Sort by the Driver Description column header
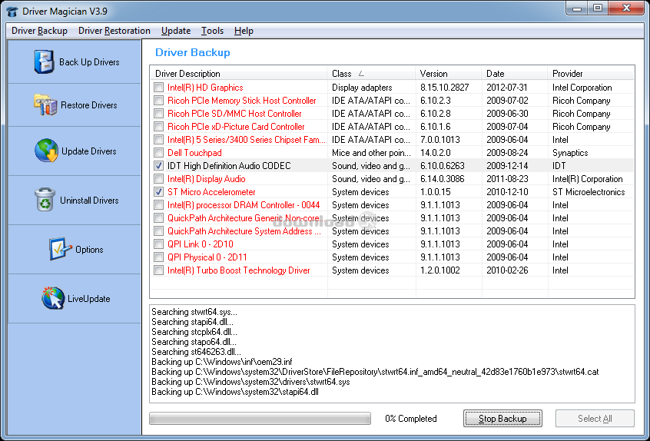 click(239, 73)
